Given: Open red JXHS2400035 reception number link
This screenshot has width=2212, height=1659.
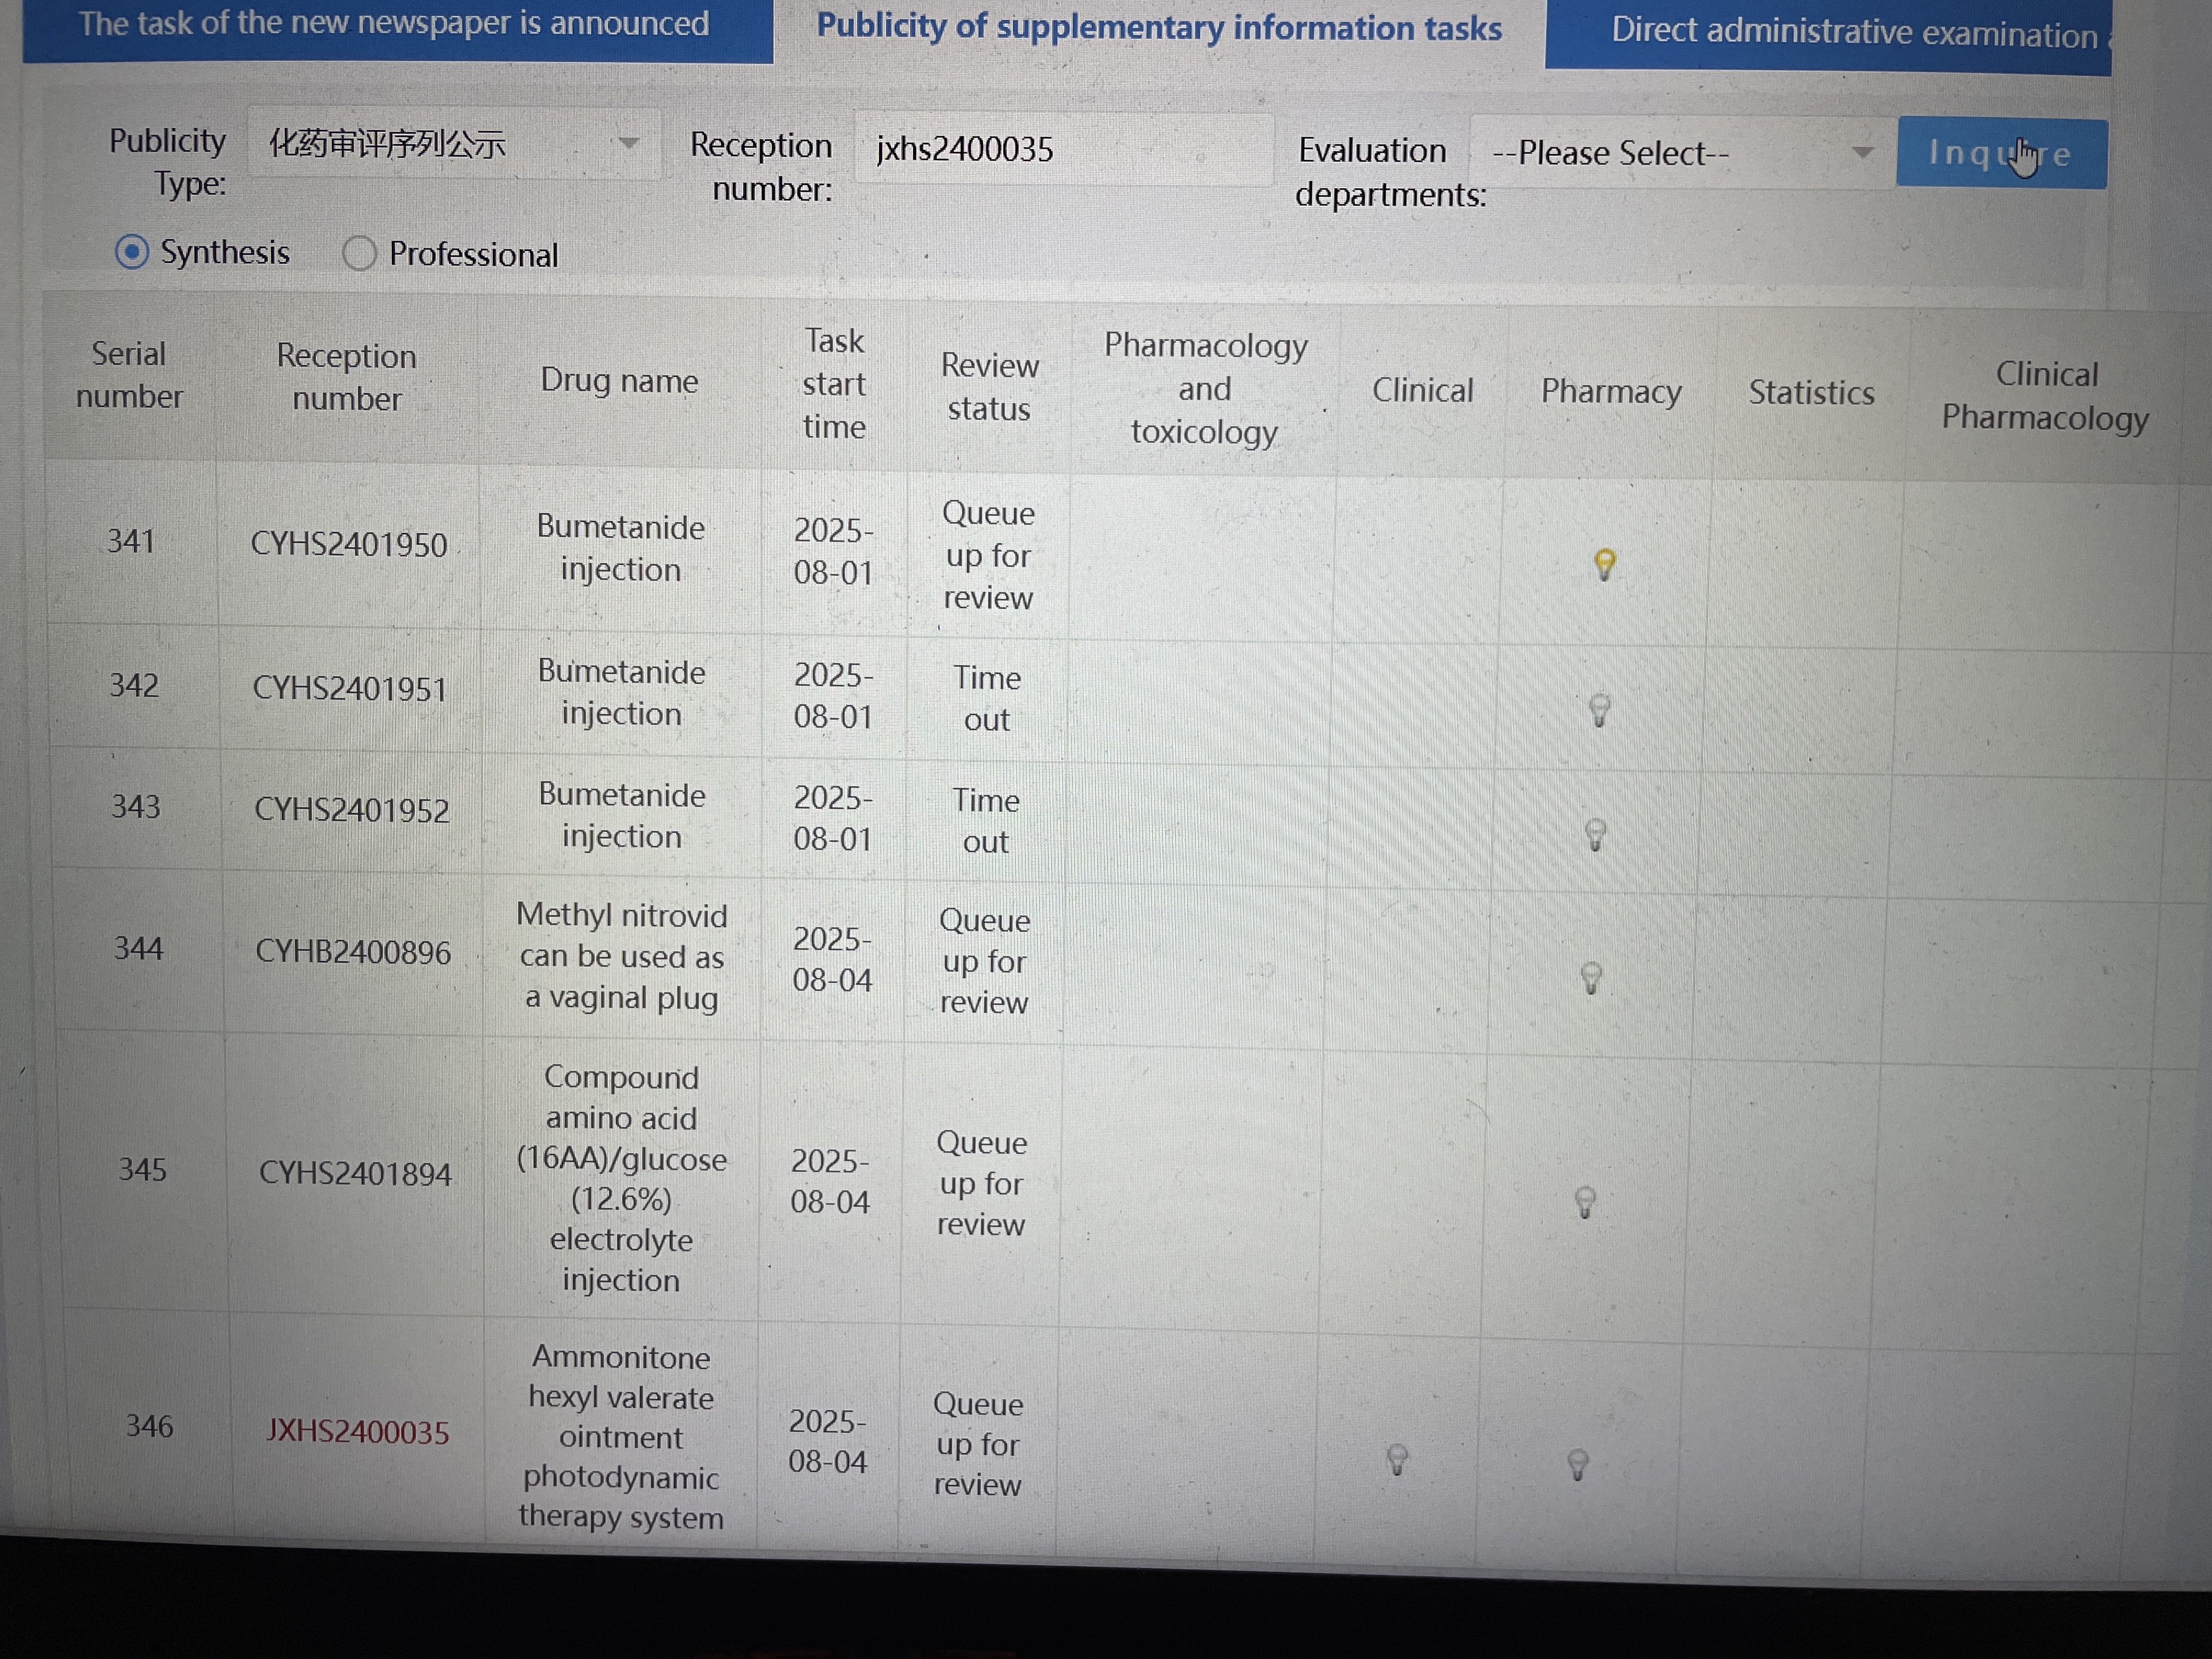Looking at the screenshot, I should [x=357, y=1432].
